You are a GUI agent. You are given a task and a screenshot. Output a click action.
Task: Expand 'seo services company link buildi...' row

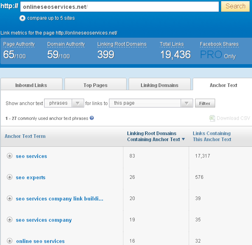[x=10, y=198]
